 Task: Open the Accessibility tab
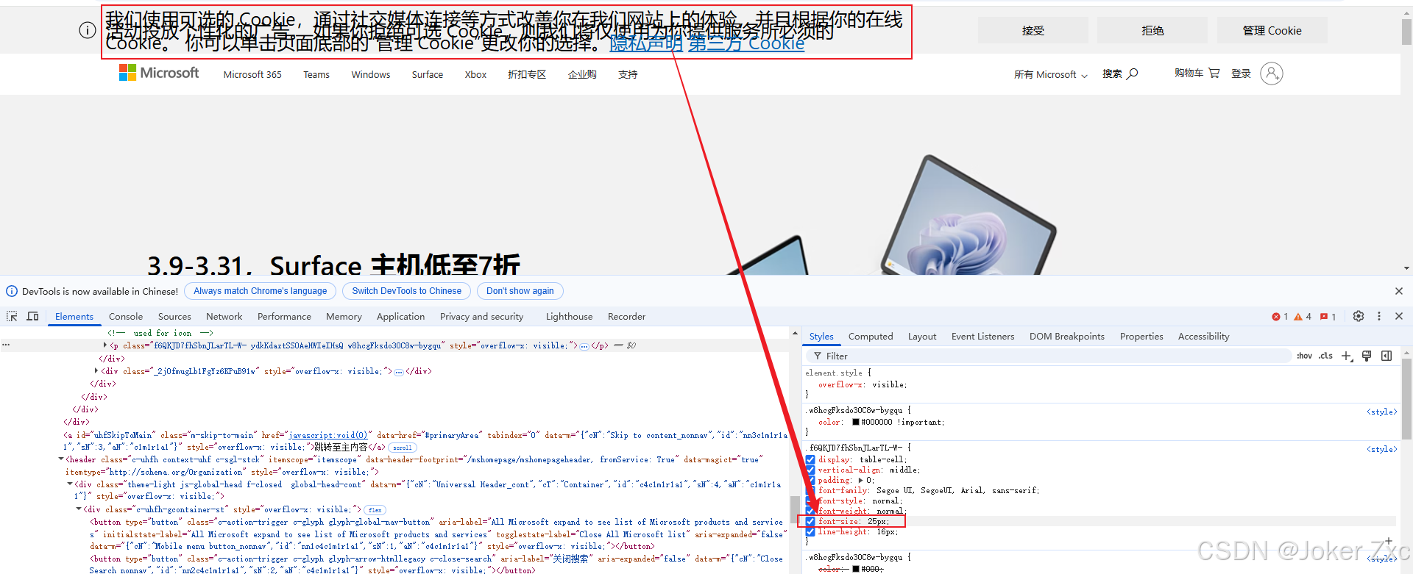(1203, 337)
